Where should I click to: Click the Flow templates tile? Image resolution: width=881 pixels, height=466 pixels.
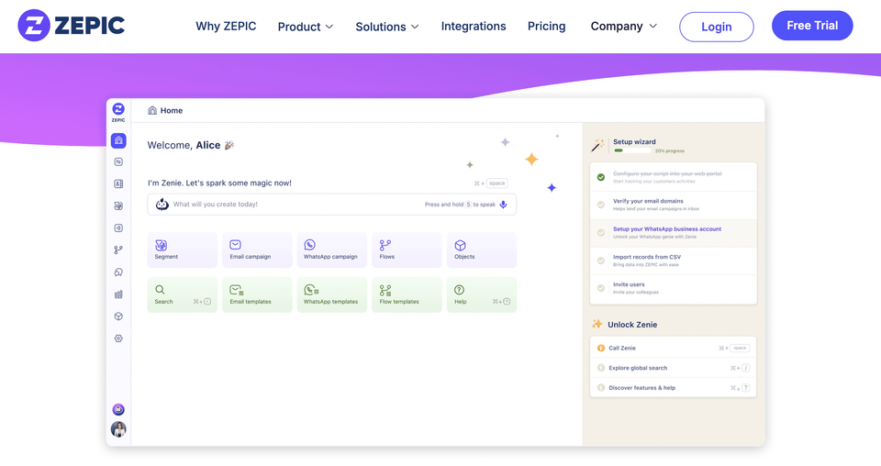pos(407,294)
